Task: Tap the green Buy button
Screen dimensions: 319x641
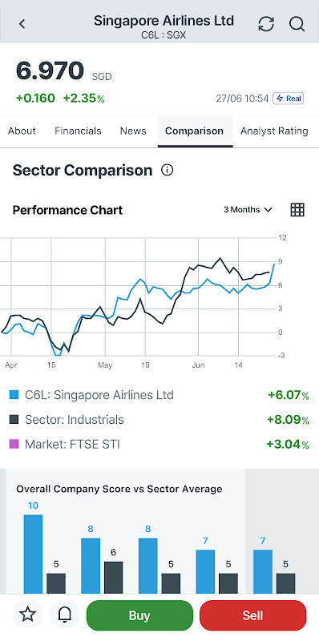Action: (x=139, y=615)
